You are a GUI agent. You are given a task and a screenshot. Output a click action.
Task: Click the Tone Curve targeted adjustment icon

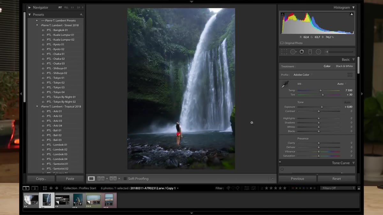282,169
